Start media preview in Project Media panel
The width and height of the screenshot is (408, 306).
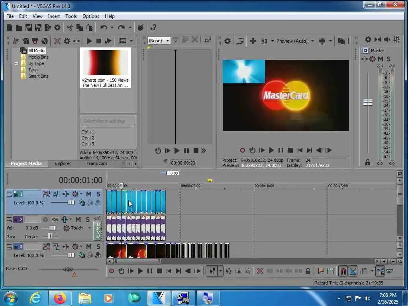tap(89, 41)
